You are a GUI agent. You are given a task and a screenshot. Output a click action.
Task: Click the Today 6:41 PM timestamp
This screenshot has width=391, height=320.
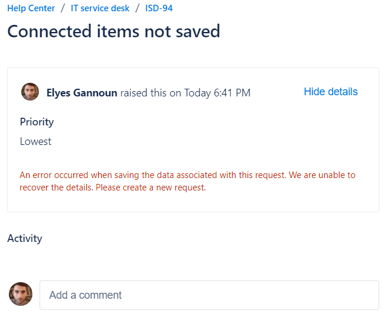217,93
